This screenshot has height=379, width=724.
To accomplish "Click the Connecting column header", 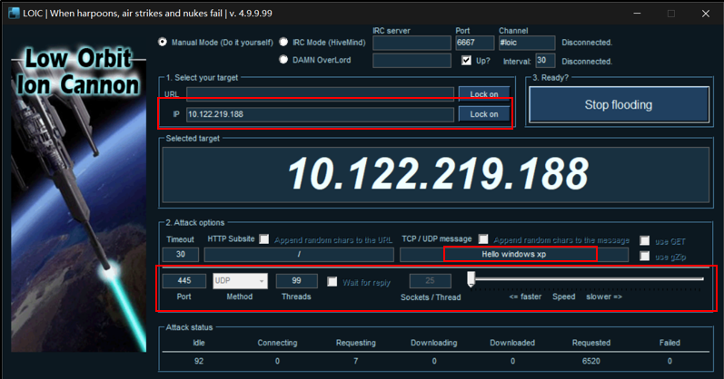I will point(277,343).
